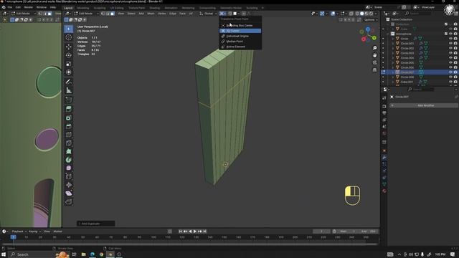
Task: Click the zoom viewport magnifier icon
Action: [374, 48]
